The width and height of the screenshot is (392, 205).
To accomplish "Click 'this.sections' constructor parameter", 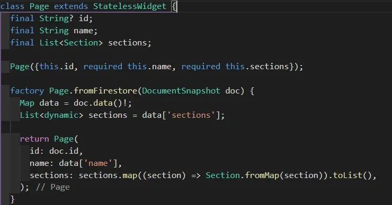I will tap(257, 67).
